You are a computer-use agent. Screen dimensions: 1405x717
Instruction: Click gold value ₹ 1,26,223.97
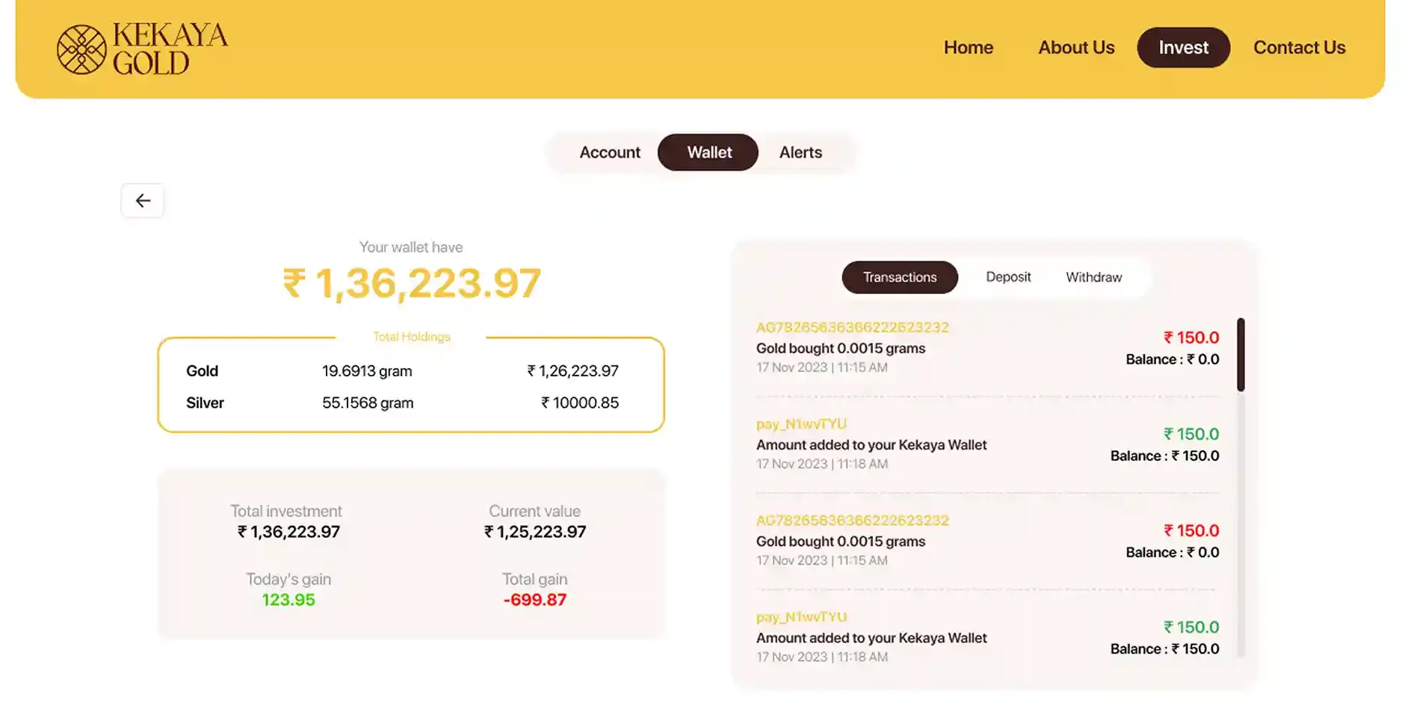pyautogui.click(x=572, y=371)
